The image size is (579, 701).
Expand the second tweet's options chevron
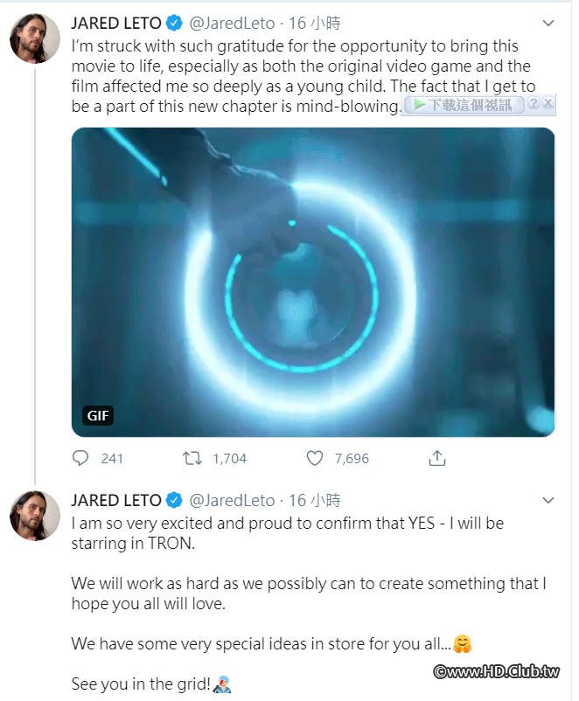(x=548, y=500)
